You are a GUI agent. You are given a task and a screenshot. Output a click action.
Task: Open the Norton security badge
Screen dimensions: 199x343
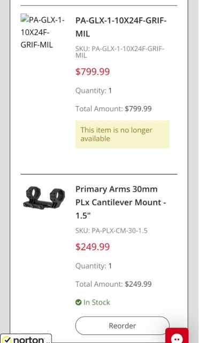(x=26, y=339)
